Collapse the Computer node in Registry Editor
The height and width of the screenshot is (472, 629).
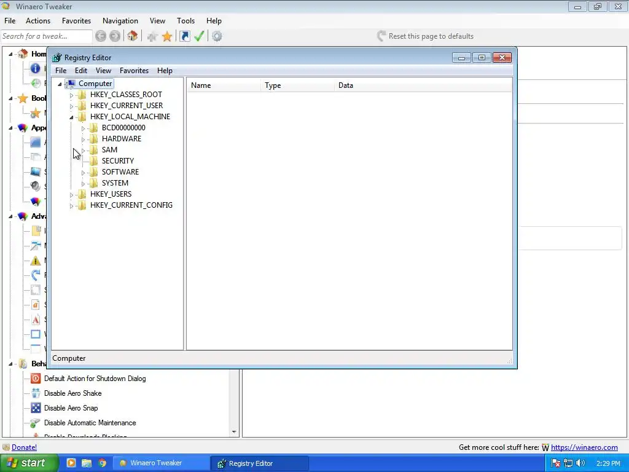click(x=60, y=84)
